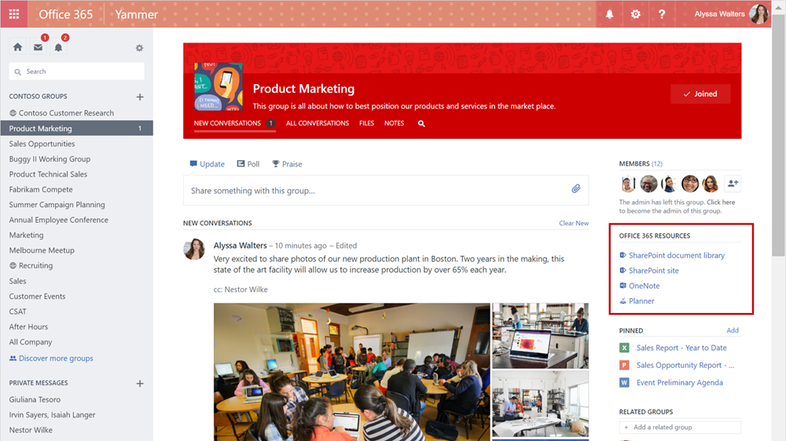The image size is (786, 441).
Task: Open the help question mark icon
Action: pyautogui.click(x=662, y=14)
